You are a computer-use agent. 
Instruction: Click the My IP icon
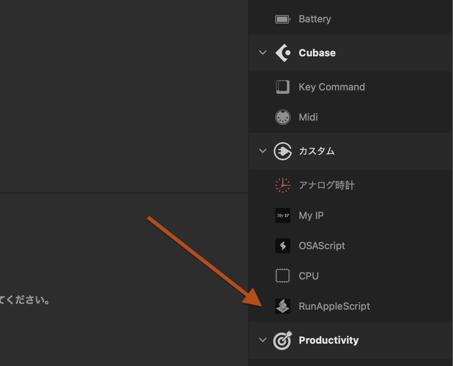pyautogui.click(x=282, y=216)
